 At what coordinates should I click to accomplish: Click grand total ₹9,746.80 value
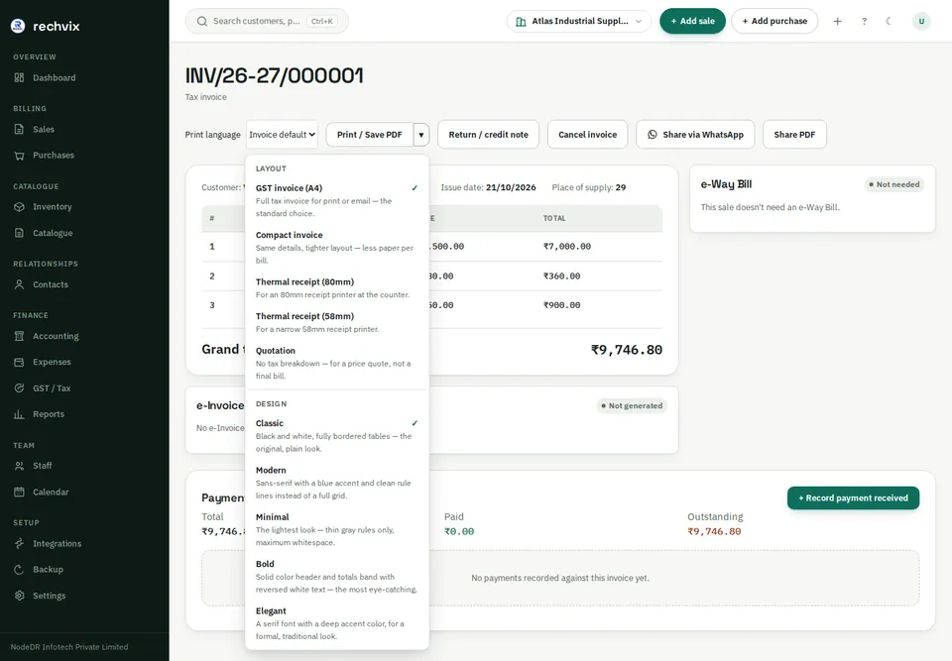tap(627, 350)
